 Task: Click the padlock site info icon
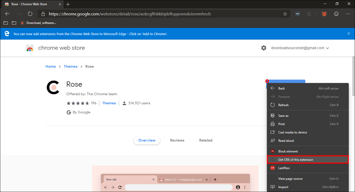(43, 14)
